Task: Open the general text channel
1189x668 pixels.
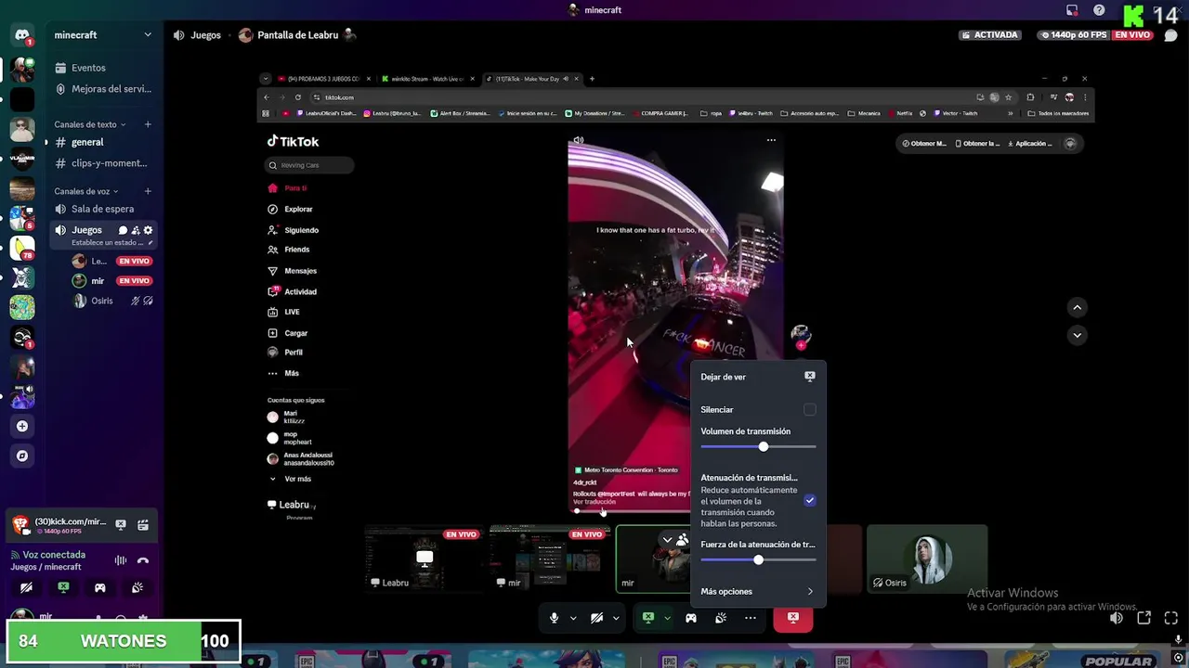Action: pyautogui.click(x=104, y=142)
